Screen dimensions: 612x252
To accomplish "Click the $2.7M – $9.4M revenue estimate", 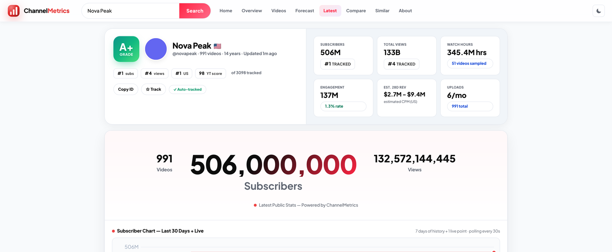I will point(404,94).
